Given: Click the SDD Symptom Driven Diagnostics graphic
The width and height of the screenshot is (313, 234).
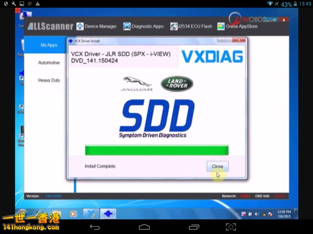Looking at the screenshot, I should pyautogui.click(x=156, y=119).
